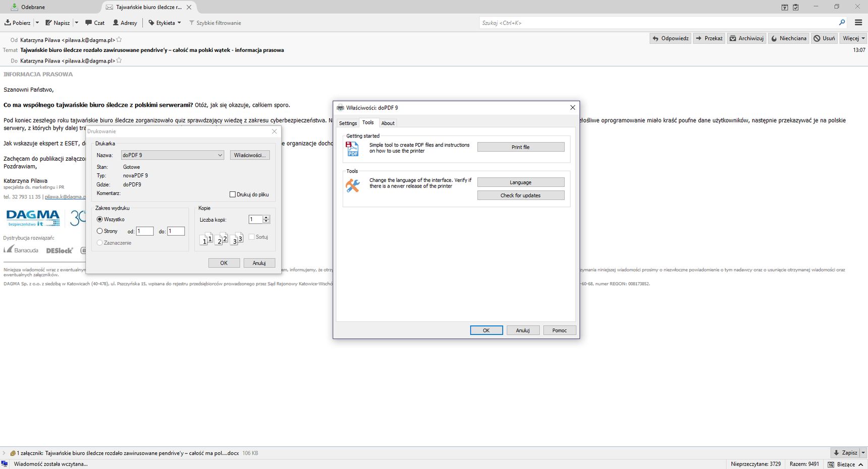The height and width of the screenshot is (469, 868).
Task: Click the Odpowiedz reply button
Action: (671, 38)
